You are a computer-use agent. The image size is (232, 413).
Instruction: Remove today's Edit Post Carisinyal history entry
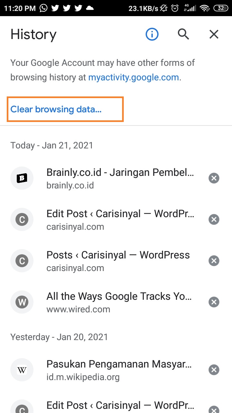tap(214, 219)
